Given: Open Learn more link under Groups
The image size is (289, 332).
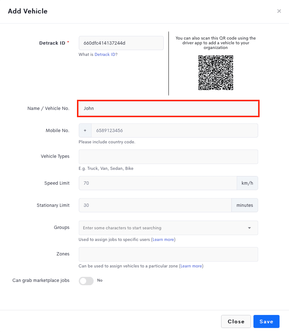Looking at the screenshot, I should (163, 239).
